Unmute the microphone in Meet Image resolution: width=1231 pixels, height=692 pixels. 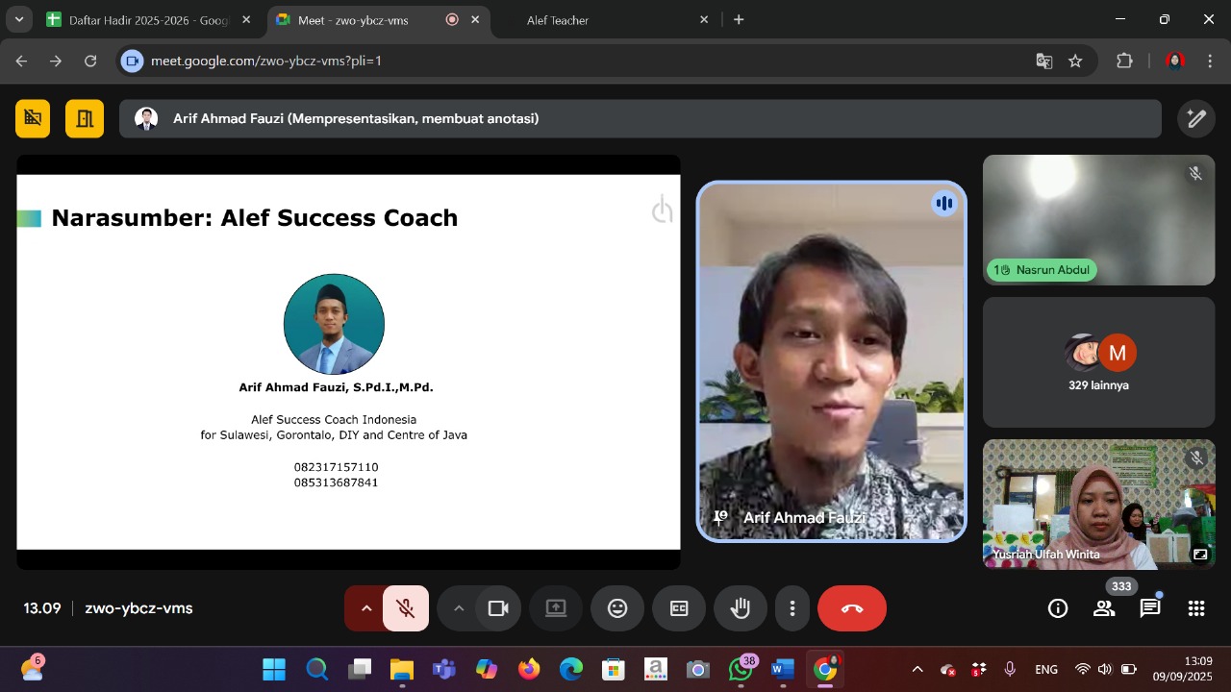(406, 608)
